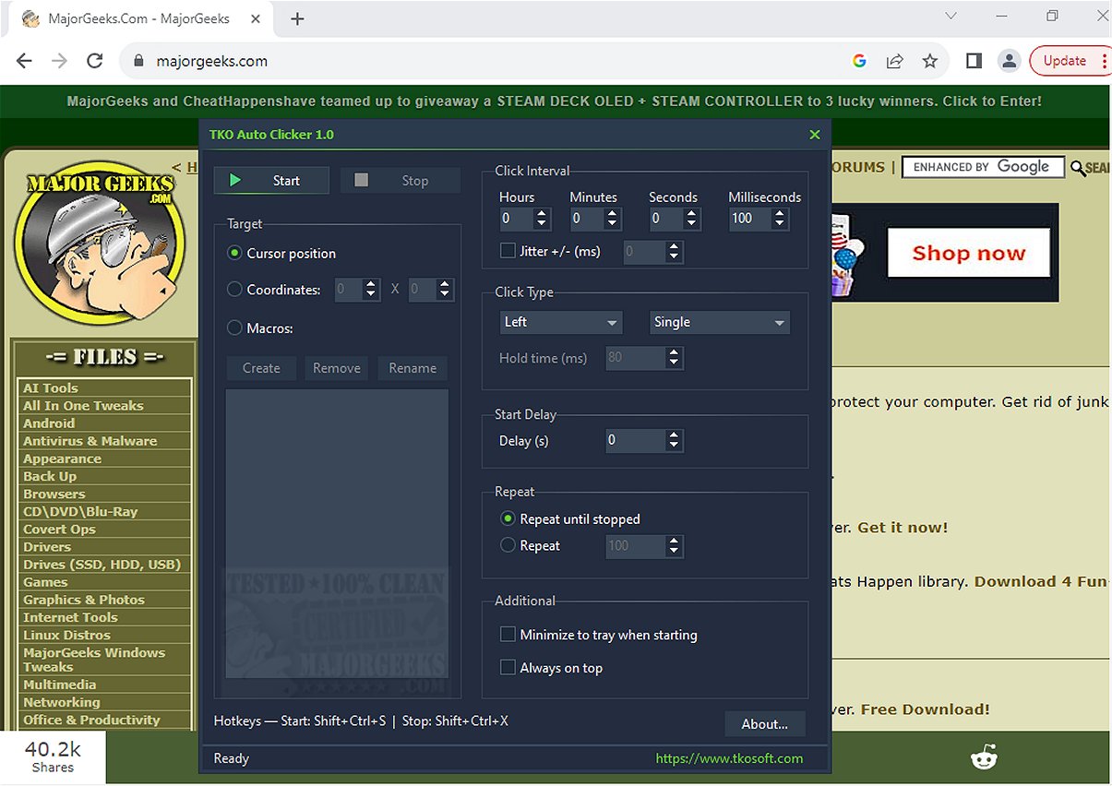Adjust the Hold time spinner
Viewport: 1112px width, 786px height.
[675, 358]
